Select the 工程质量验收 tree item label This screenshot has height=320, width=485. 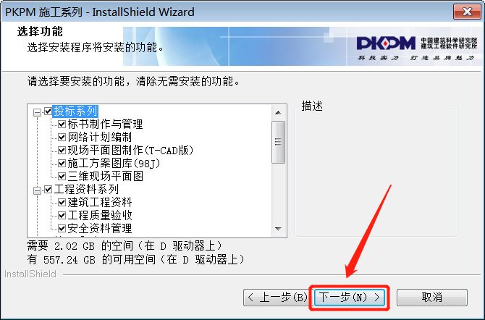pos(100,215)
